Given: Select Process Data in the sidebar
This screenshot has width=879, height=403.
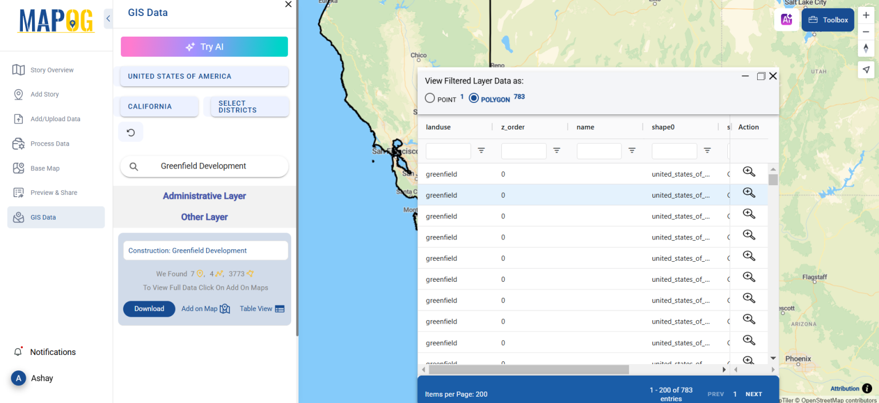Looking at the screenshot, I should click(48, 143).
